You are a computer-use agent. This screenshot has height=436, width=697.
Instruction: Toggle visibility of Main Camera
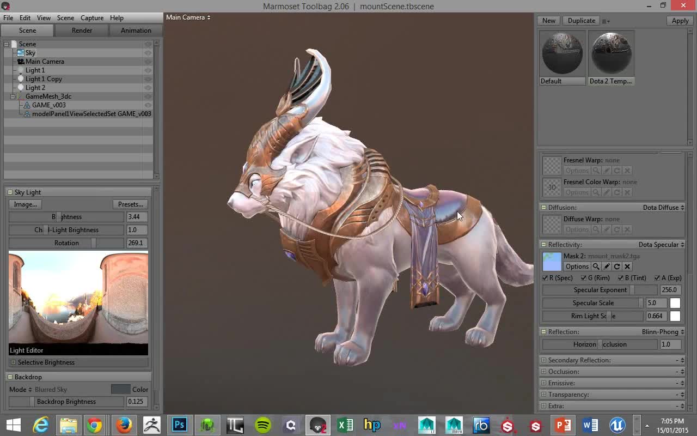click(148, 62)
